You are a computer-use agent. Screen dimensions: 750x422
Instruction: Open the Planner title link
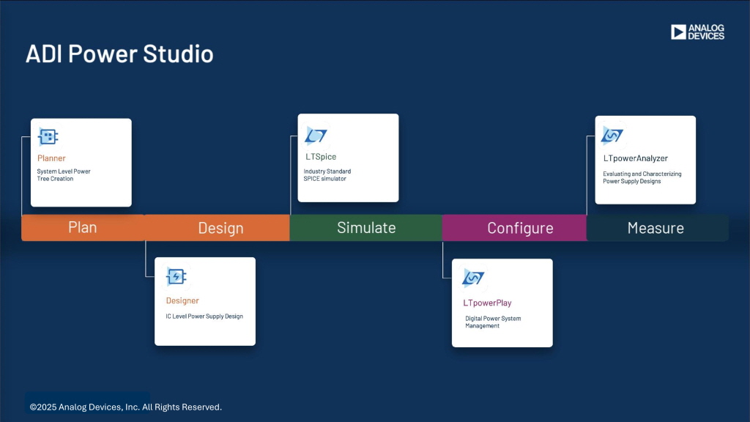[x=51, y=158]
